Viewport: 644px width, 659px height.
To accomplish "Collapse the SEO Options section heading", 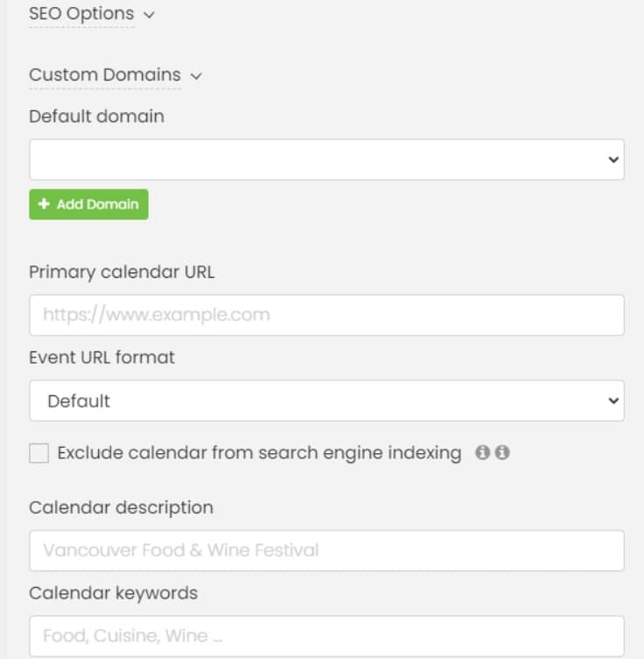I will pyautogui.click(x=81, y=14).
